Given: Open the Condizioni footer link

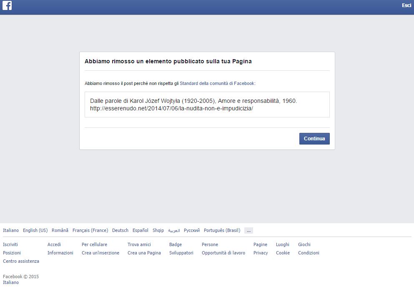Looking at the screenshot, I should tap(309, 253).
